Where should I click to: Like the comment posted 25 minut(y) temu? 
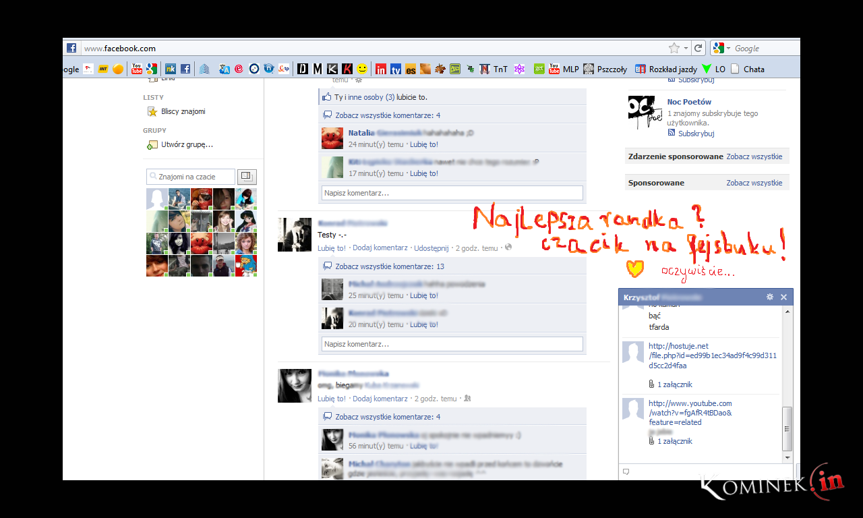pyautogui.click(x=424, y=295)
